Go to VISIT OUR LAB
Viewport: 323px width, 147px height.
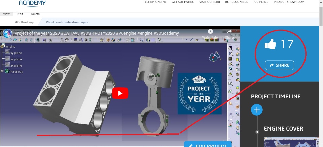point(210,2)
